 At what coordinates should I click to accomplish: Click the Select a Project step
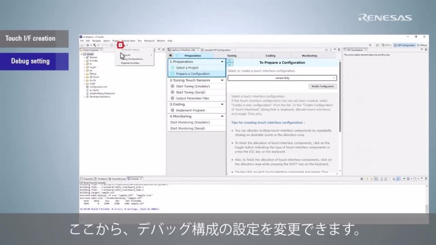197,68
